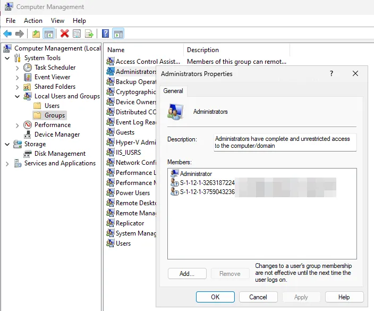The height and width of the screenshot is (311, 374).
Task: Click the Shared Folders icon in tree
Action: (27, 87)
